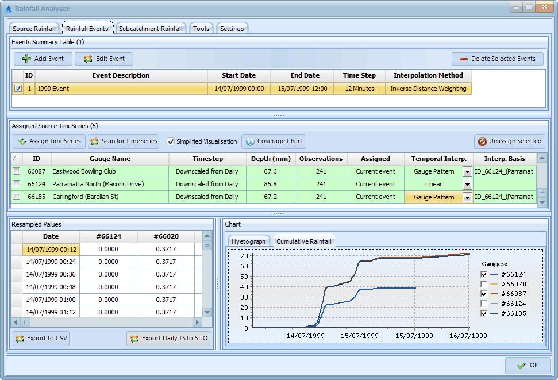
Task: Uncheck the 1999 Event row checkbox
Action: coord(18,89)
